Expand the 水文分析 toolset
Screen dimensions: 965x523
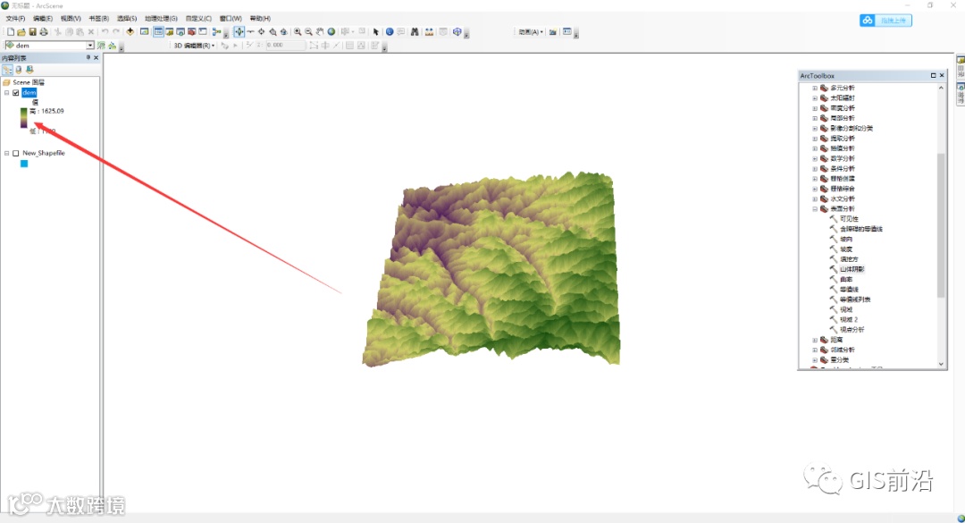tap(815, 199)
